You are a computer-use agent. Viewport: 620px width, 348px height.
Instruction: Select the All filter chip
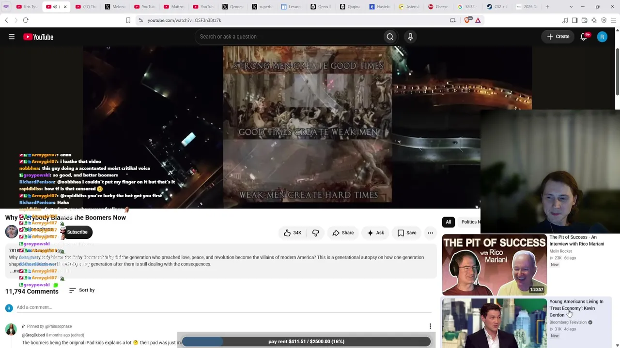pos(449,222)
